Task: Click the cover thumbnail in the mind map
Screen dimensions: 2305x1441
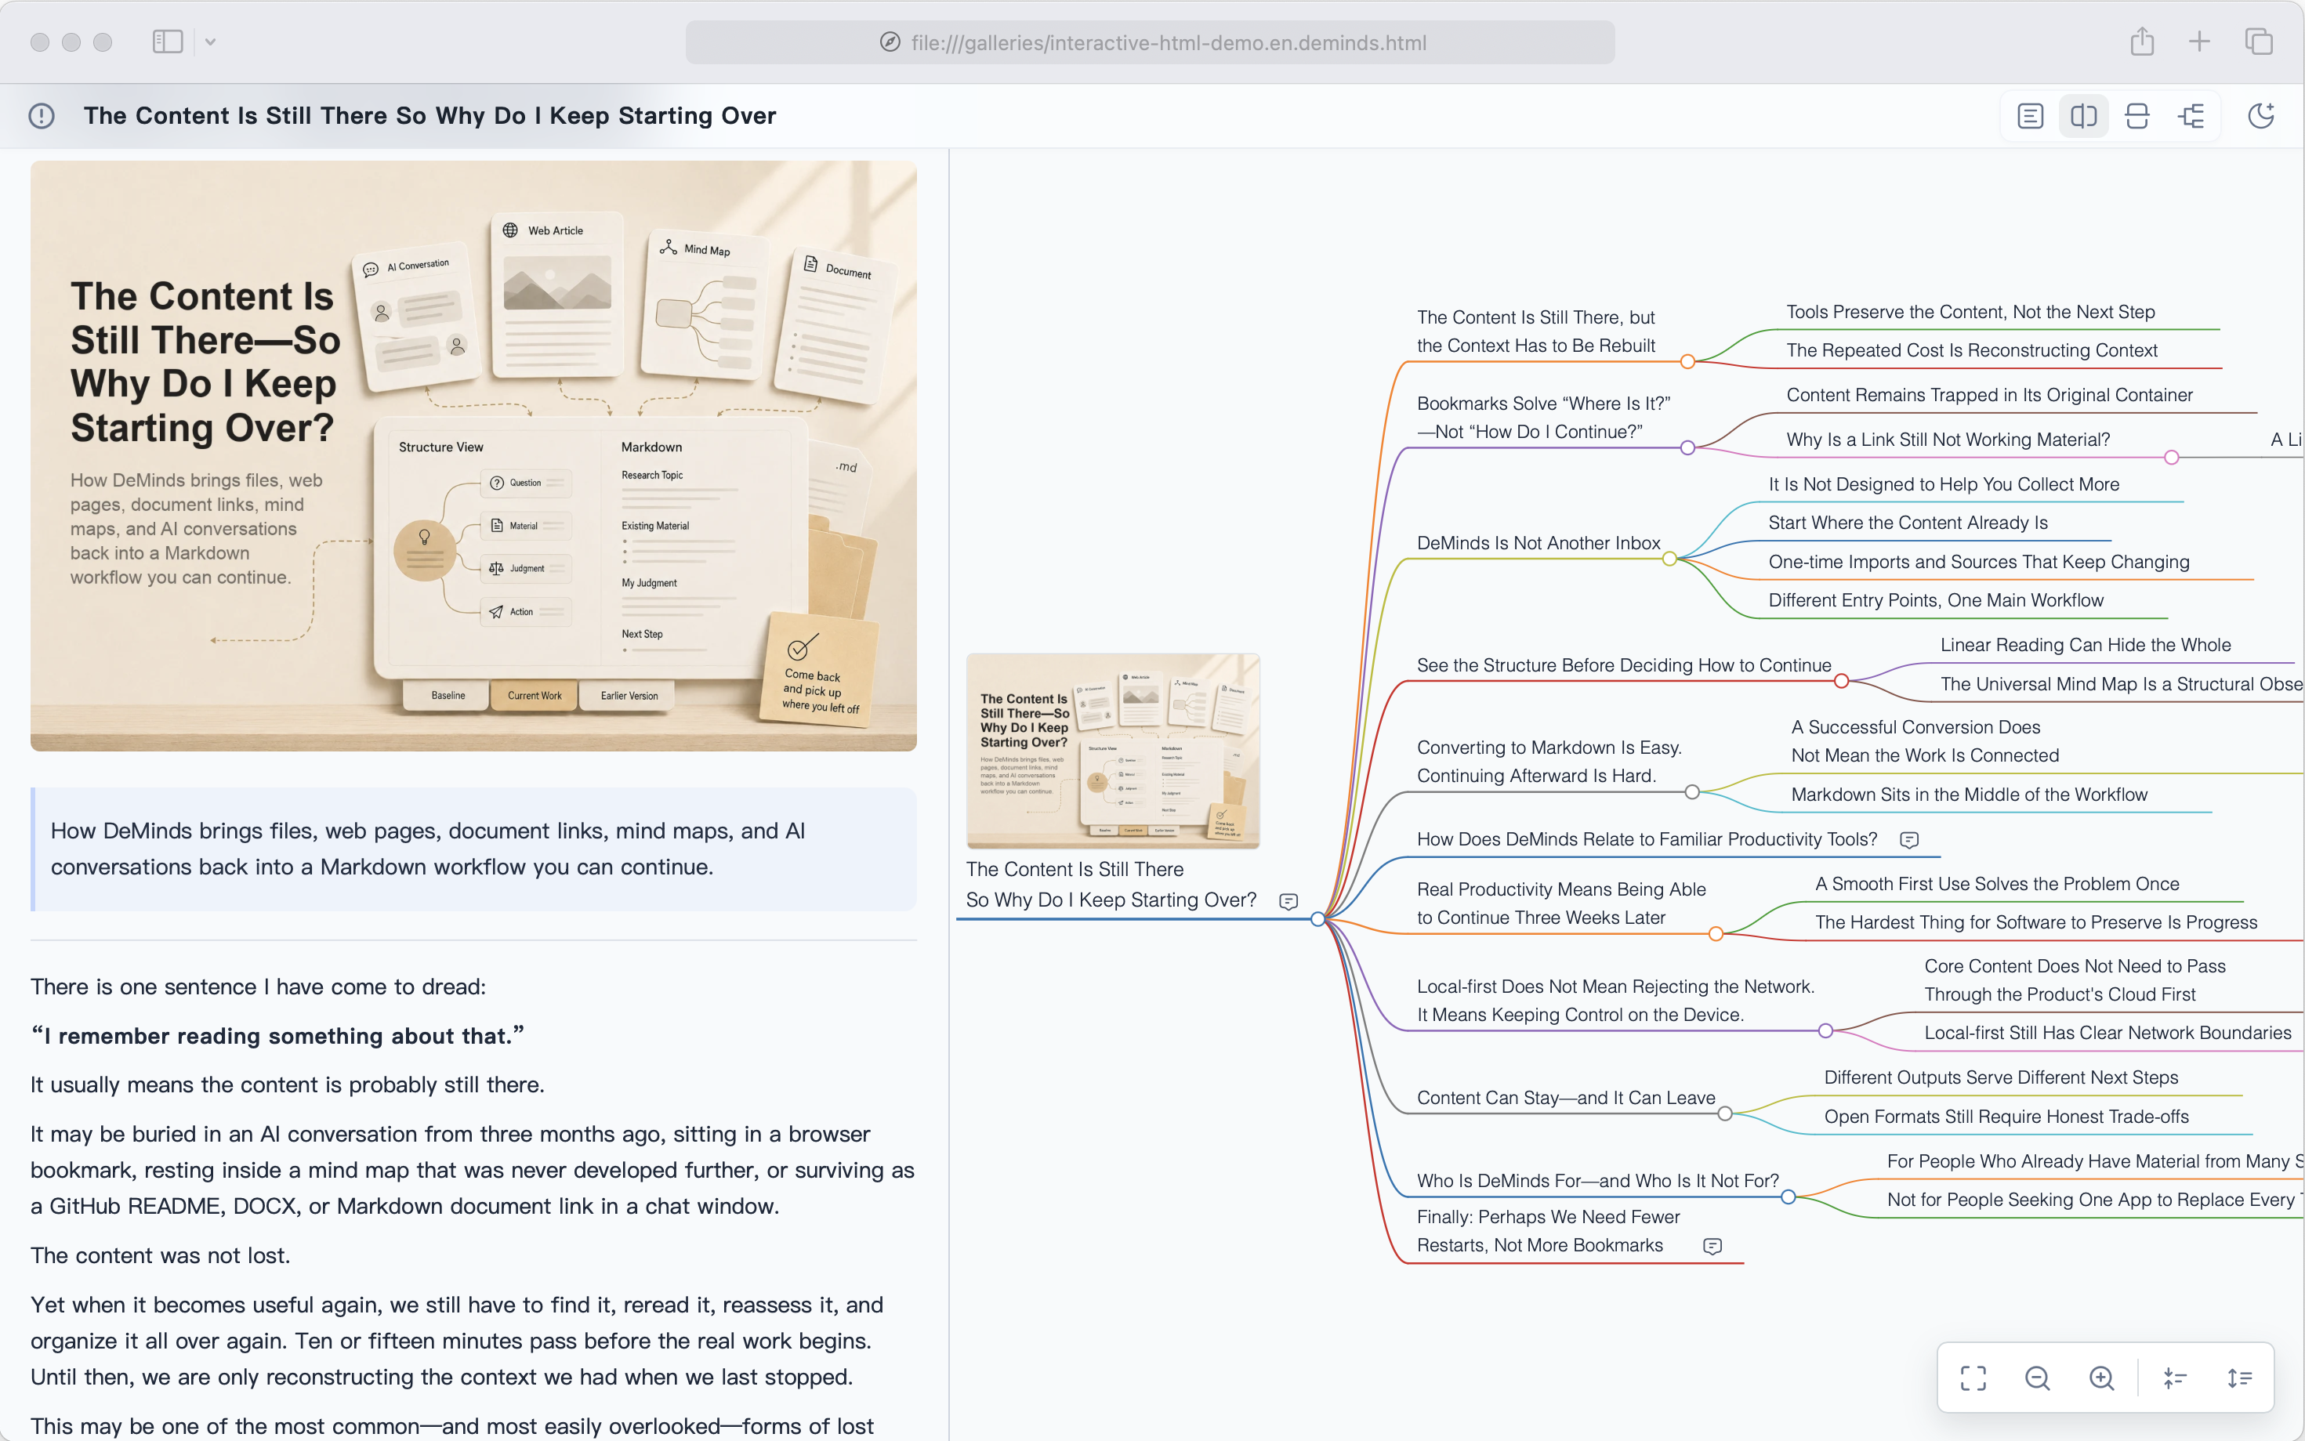Action: (1112, 751)
